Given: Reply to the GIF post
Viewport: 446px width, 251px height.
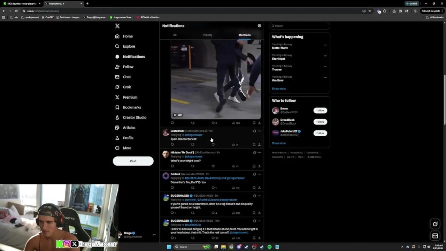Looking at the screenshot, I should point(172,123).
